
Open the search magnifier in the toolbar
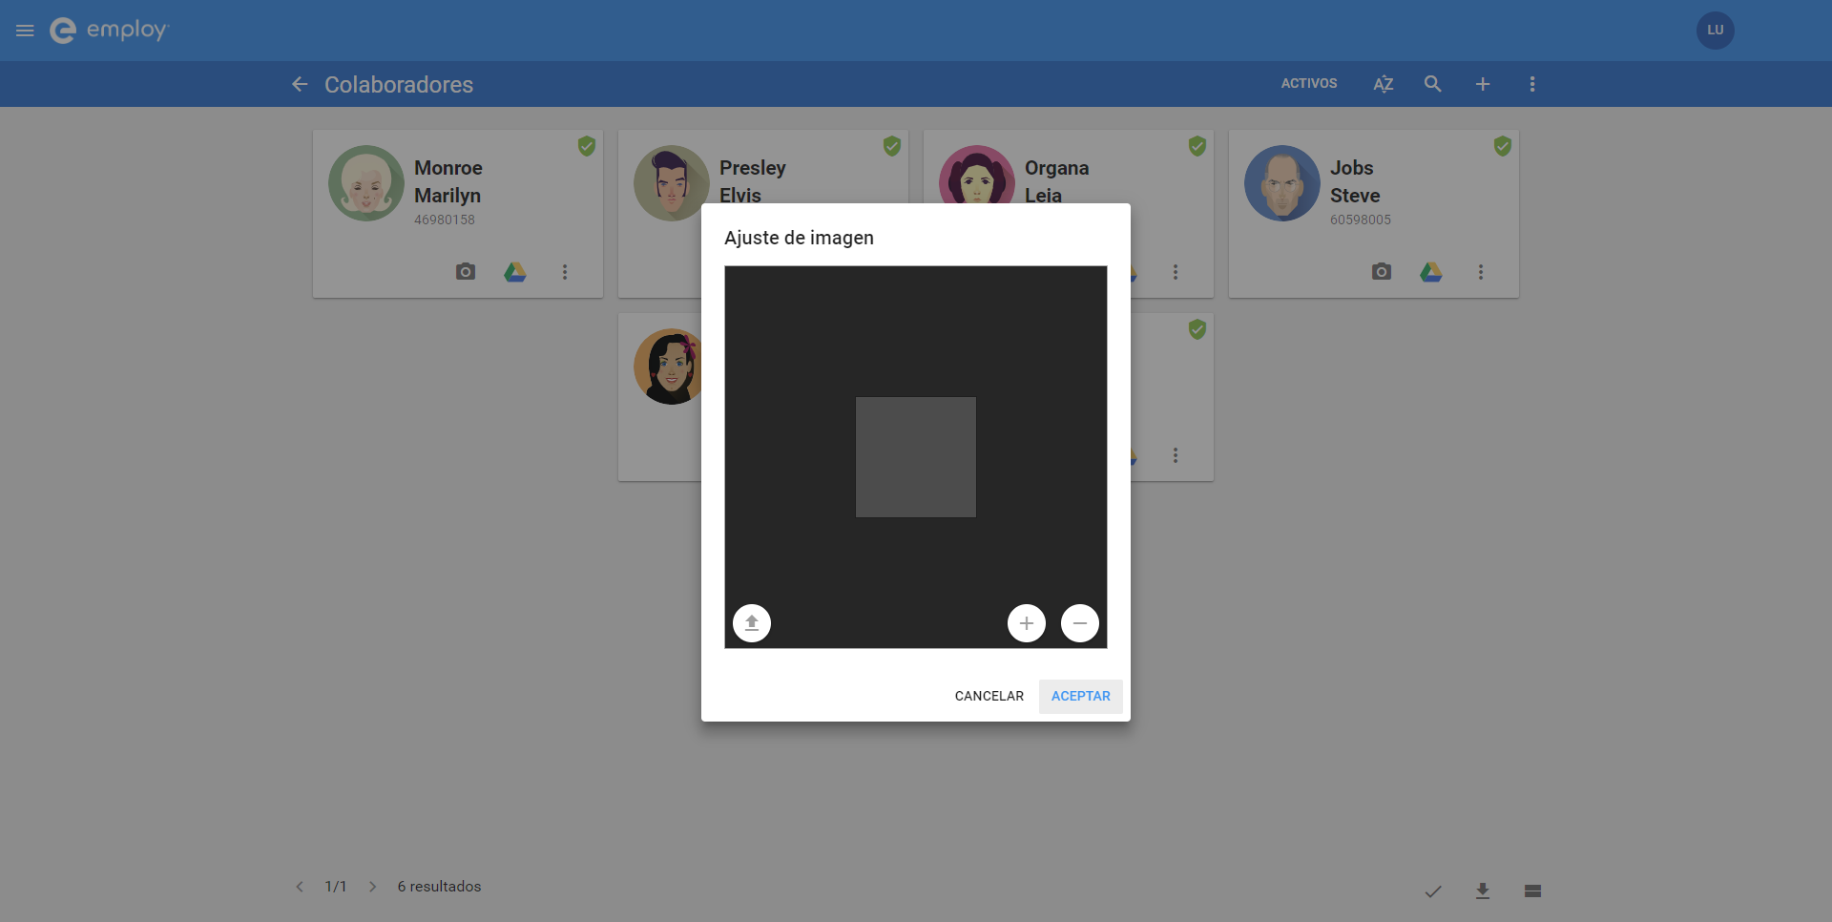[x=1433, y=84]
